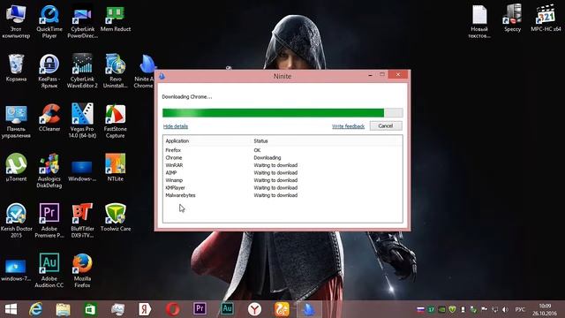Open File Explorer from the taskbar
The image size is (565, 318).
(x=63, y=309)
